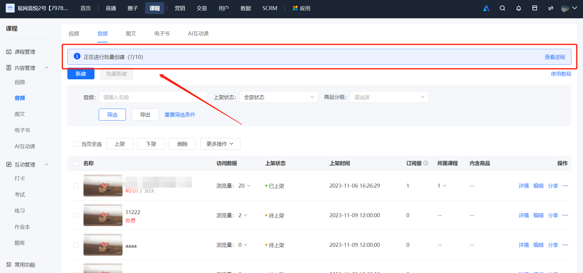Click the switch arrows icon in header
This screenshot has height=273, width=583.
[551, 8]
